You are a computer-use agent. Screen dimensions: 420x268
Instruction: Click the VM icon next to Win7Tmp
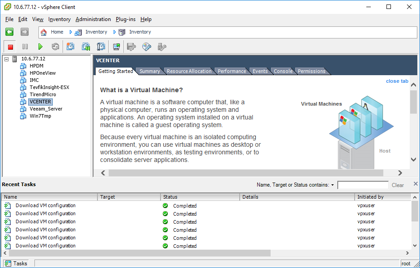(x=23, y=116)
